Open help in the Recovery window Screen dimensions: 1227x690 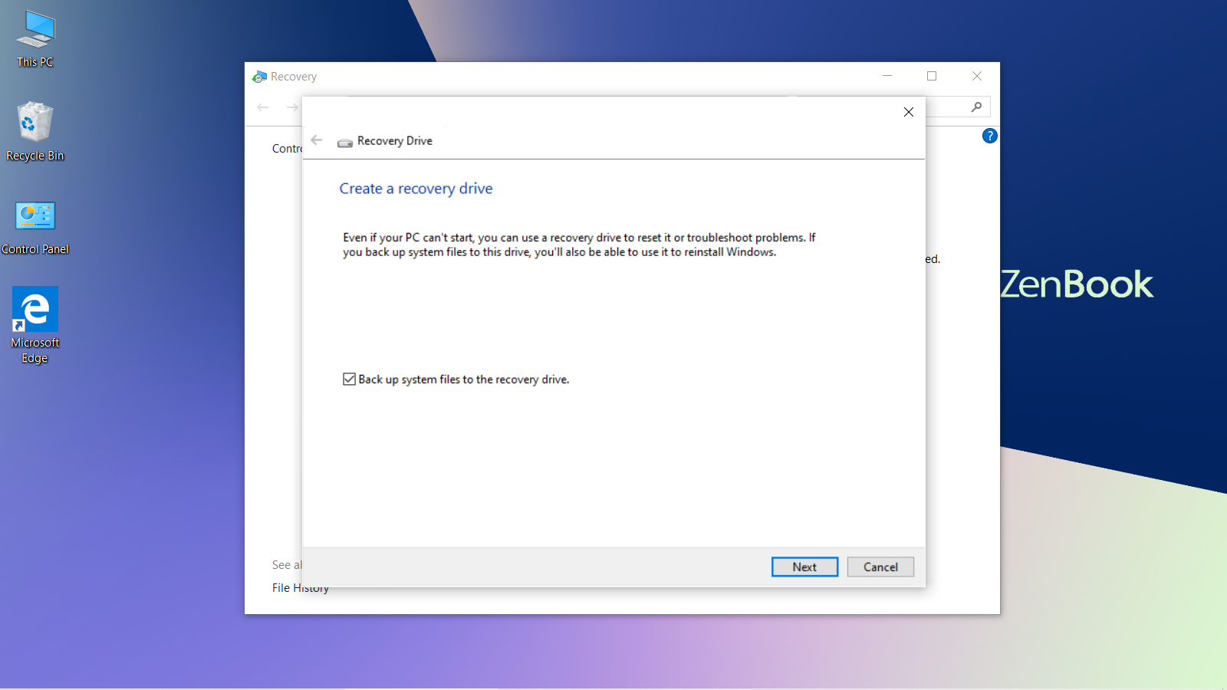[989, 136]
